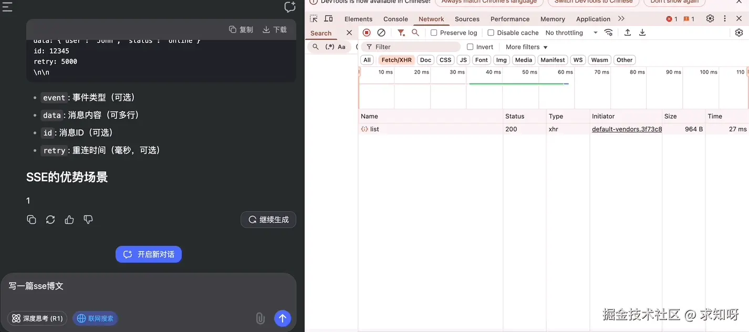Toggle regular expression search option
The image size is (749, 332).
tap(330, 47)
